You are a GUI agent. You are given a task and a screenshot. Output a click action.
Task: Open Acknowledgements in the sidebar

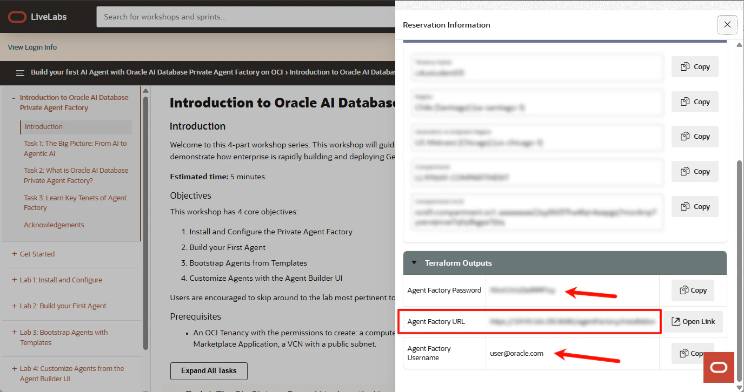[54, 225]
